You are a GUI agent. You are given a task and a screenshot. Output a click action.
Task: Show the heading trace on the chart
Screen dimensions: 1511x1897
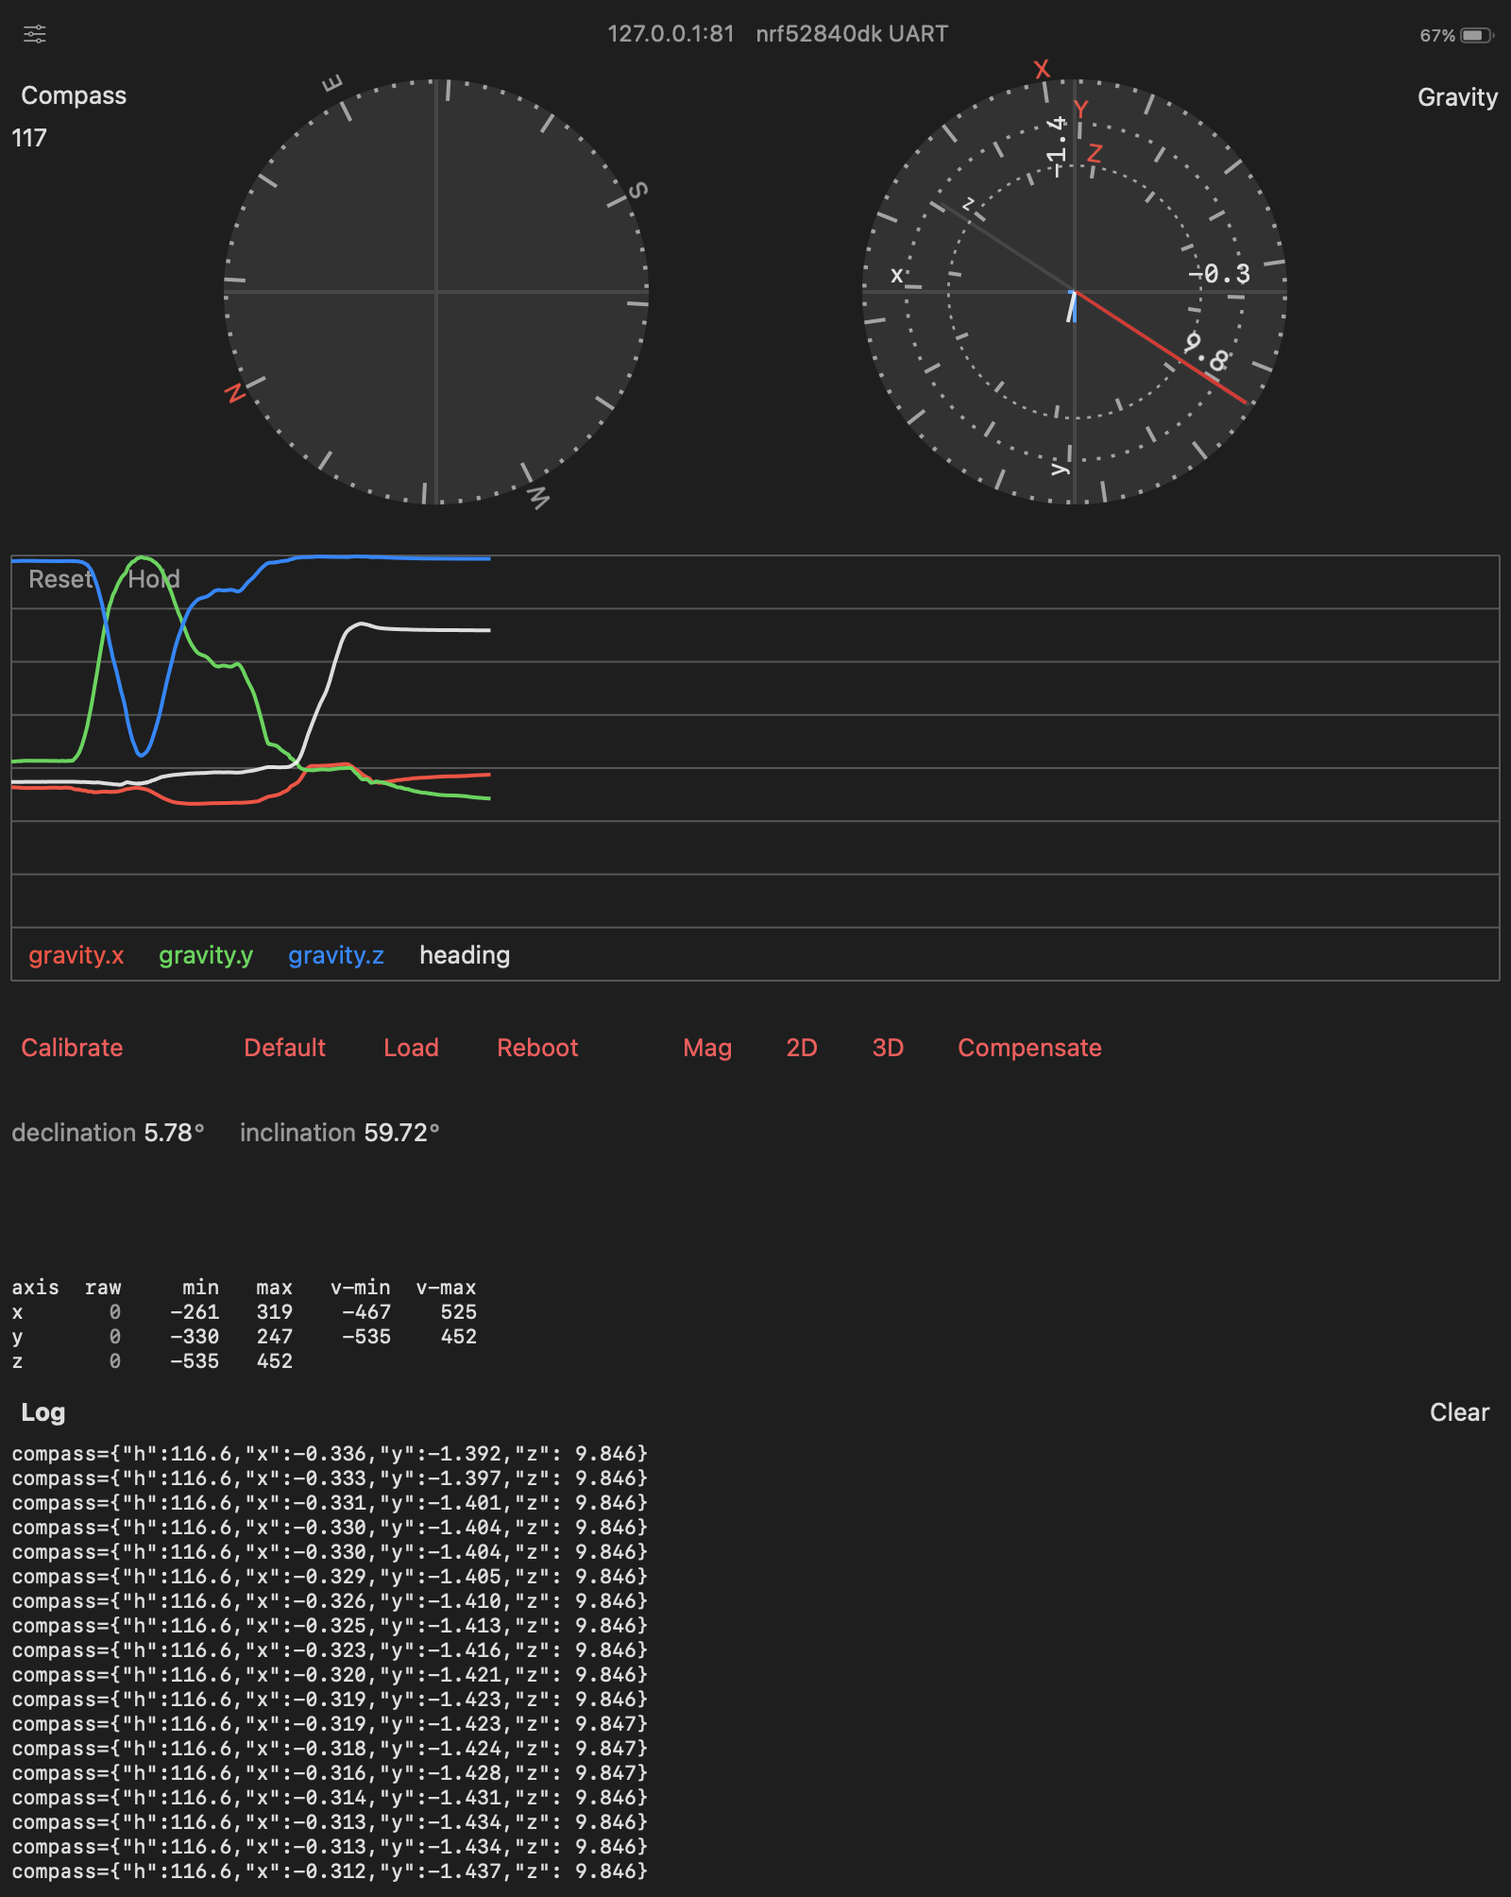[464, 956]
